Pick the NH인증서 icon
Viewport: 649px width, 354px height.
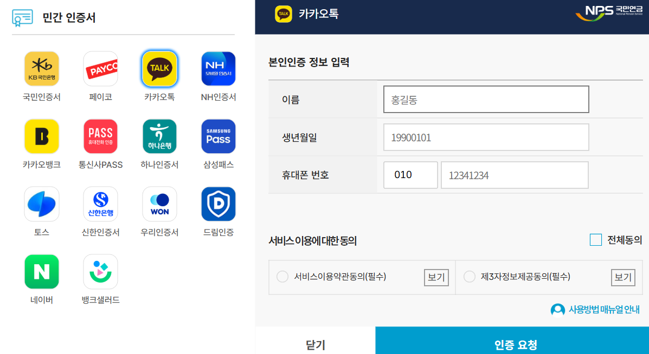(219, 69)
